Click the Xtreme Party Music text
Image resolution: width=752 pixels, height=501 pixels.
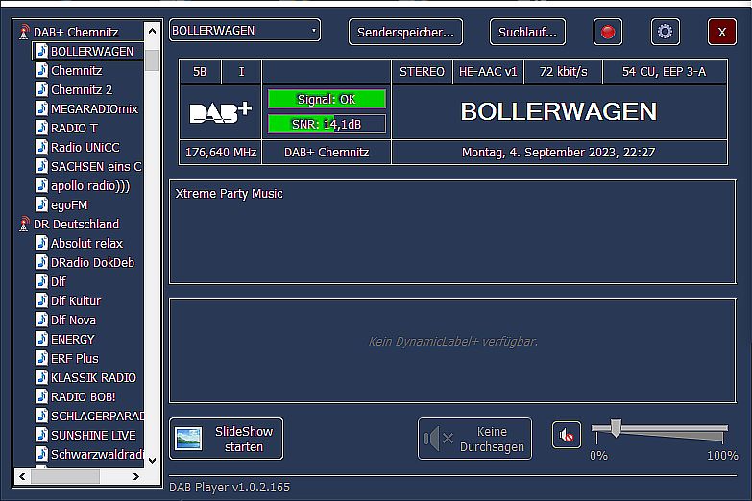[x=230, y=193]
